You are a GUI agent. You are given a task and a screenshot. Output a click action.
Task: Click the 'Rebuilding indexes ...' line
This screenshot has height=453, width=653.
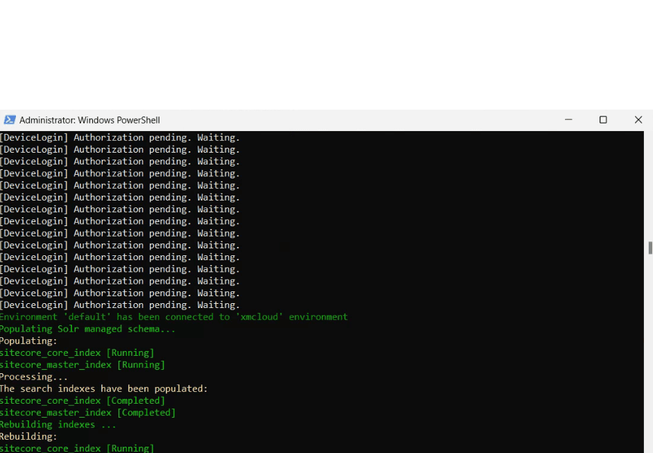[x=59, y=424]
